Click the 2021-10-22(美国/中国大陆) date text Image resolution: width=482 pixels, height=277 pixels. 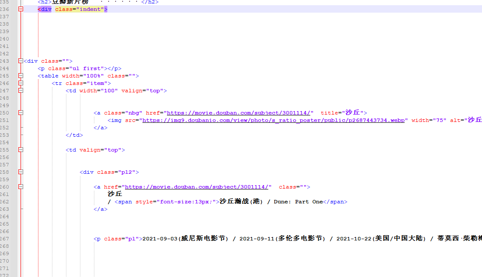[381, 238]
